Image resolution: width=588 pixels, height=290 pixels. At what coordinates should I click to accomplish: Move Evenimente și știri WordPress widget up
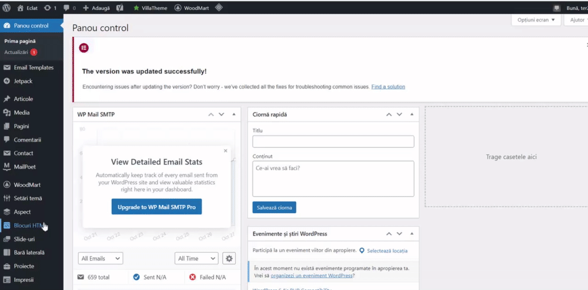(x=389, y=234)
